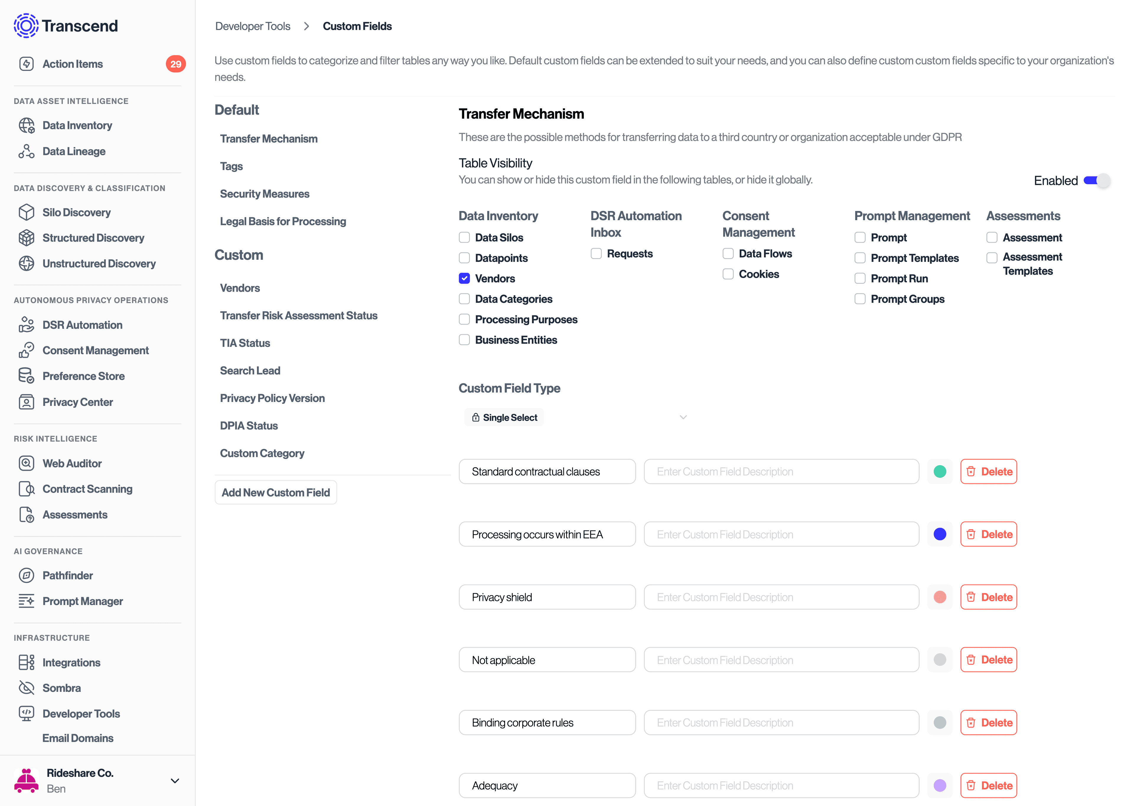Click the Unstructured Discovery globe icon

coord(26,264)
